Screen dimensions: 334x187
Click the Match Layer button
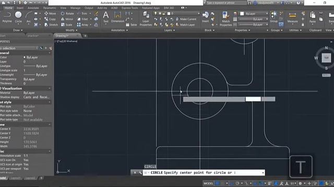185,25
